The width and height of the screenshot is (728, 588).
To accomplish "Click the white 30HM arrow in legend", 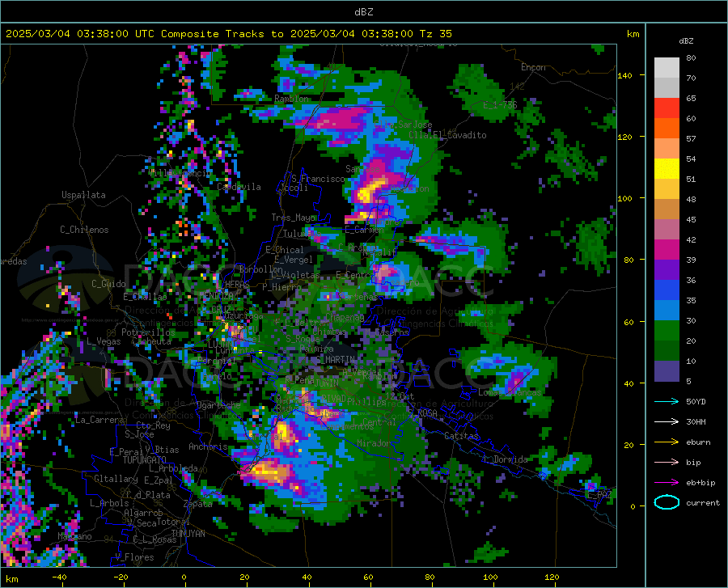I will click(x=667, y=422).
